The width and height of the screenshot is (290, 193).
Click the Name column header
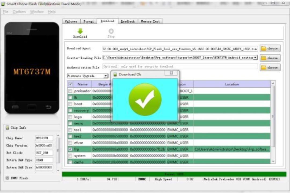click(82, 84)
